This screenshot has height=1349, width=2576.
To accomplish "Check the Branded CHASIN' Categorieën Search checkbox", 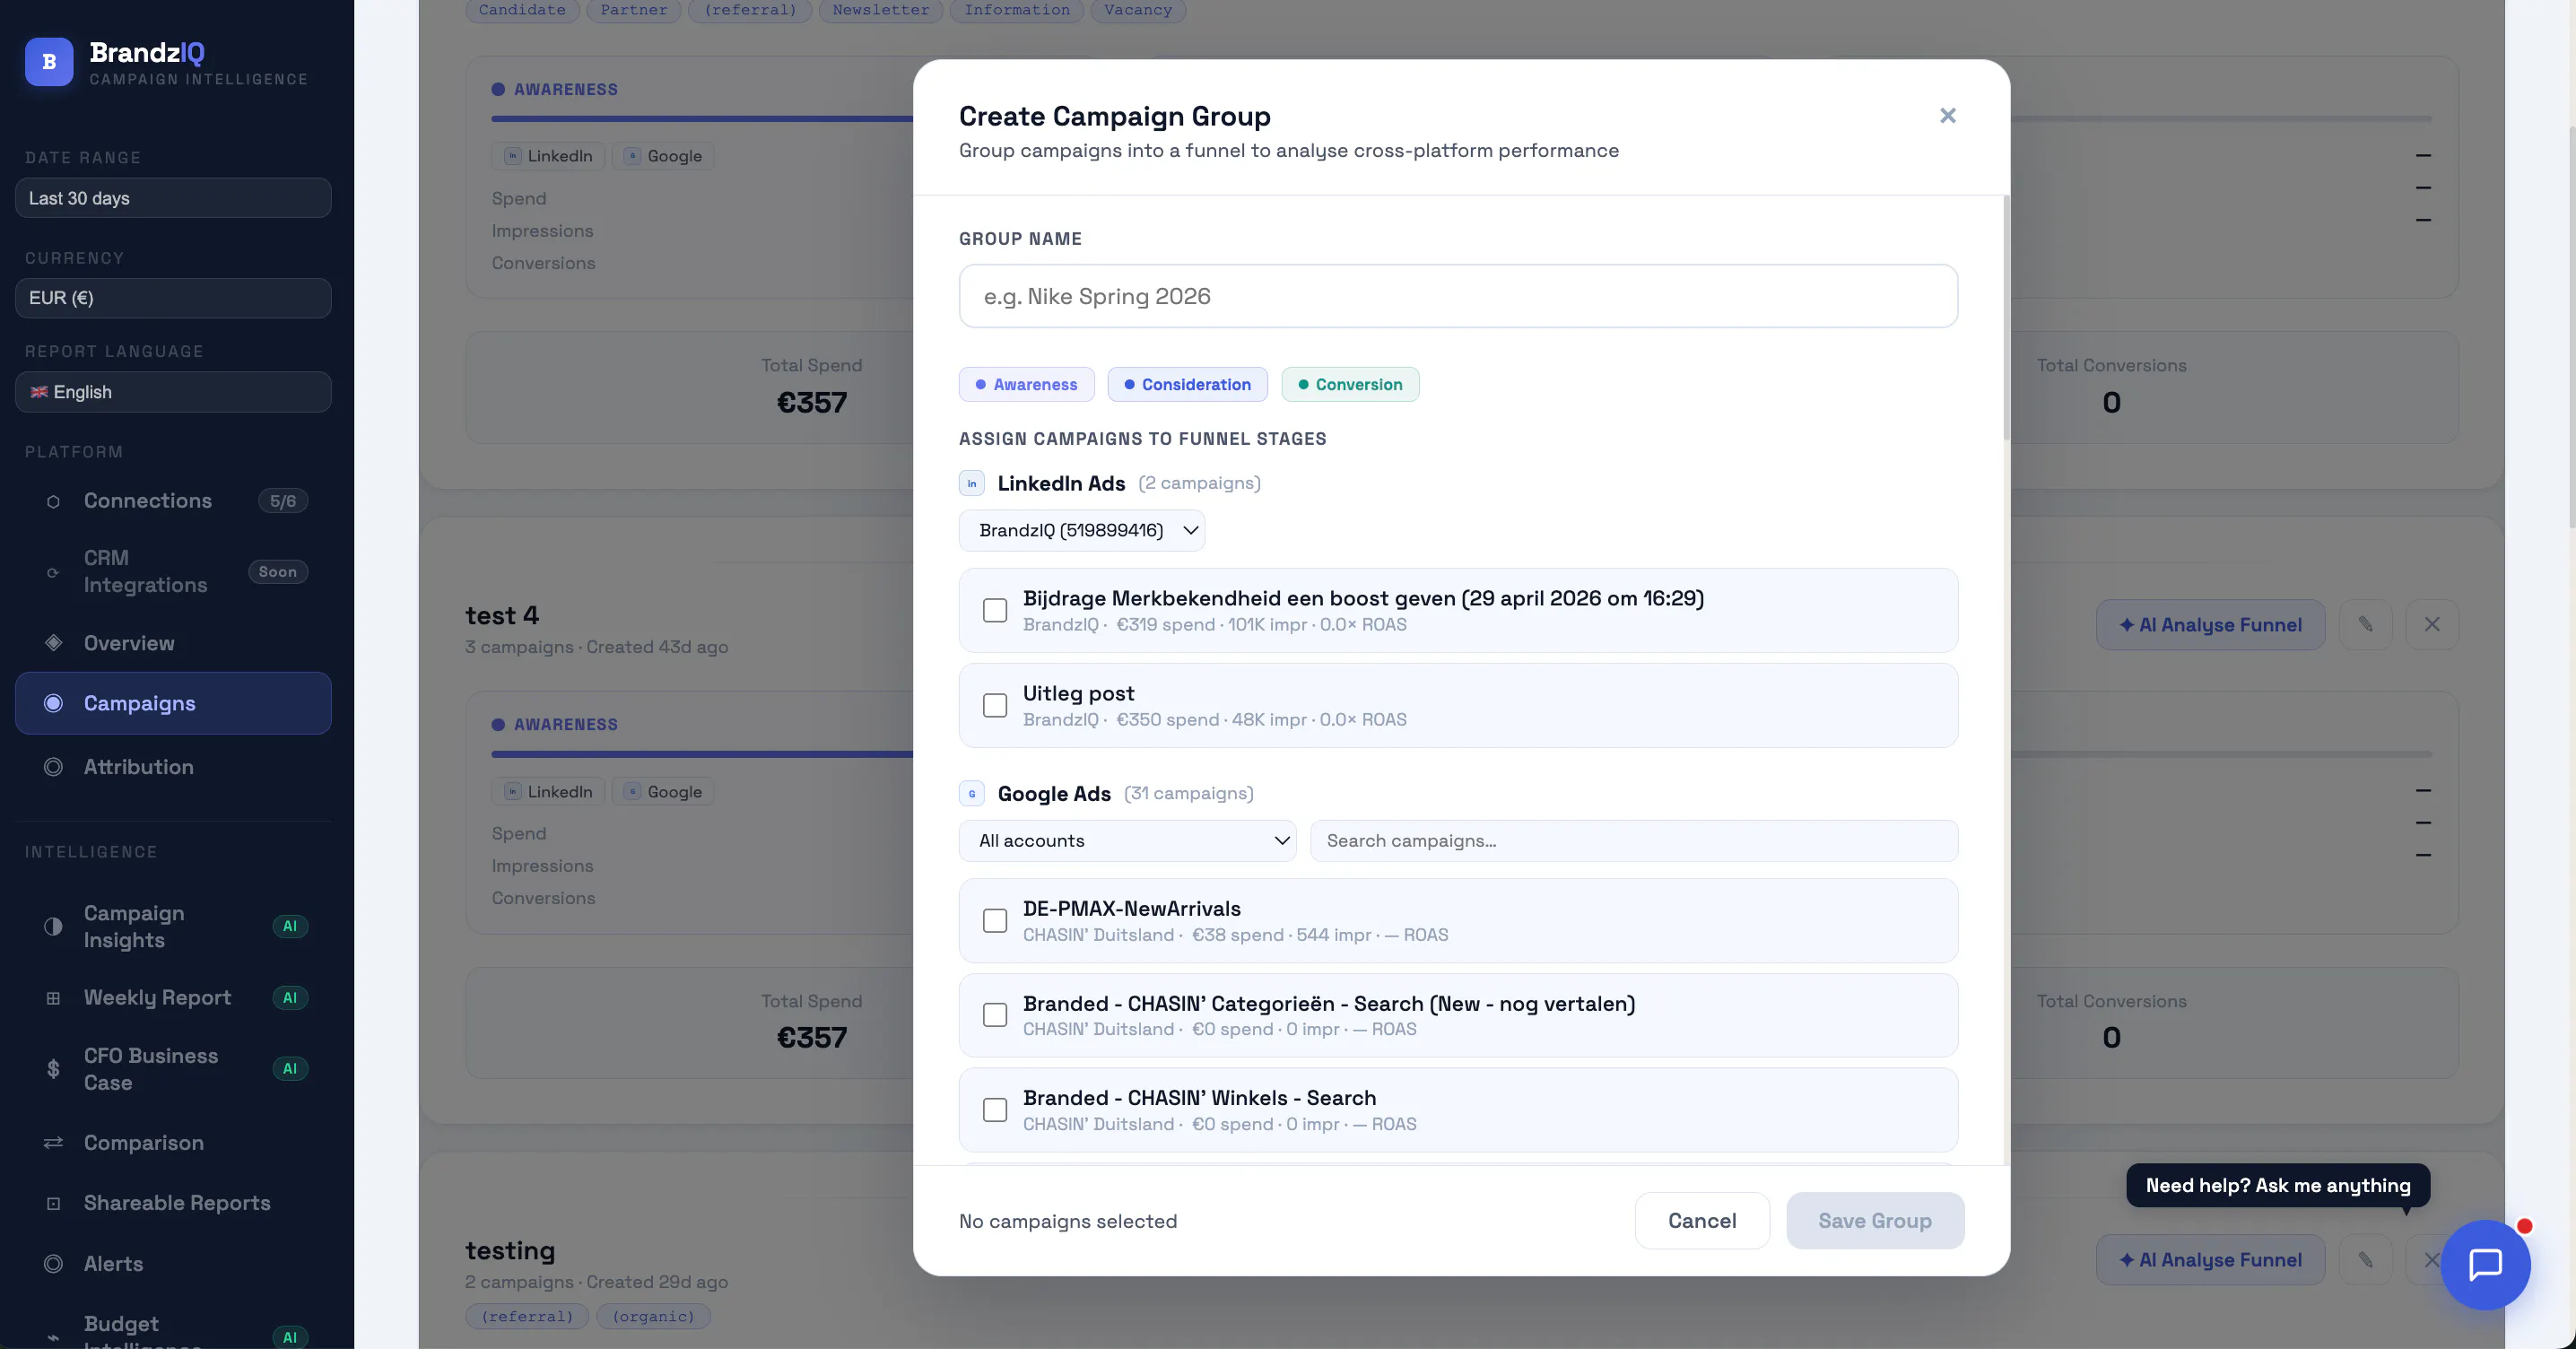I will coord(995,1016).
